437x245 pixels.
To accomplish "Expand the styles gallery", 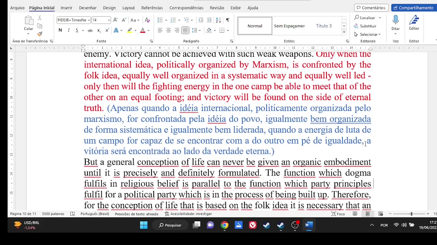I will (x=344, y=32).
